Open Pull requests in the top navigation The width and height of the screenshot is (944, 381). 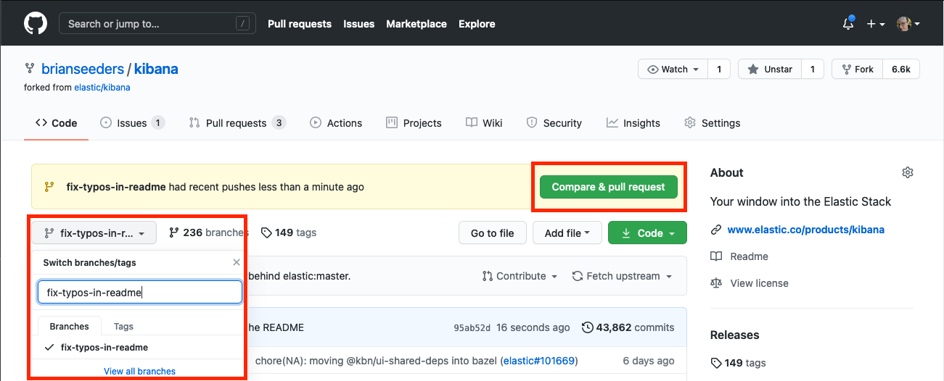tap(300, 24)
